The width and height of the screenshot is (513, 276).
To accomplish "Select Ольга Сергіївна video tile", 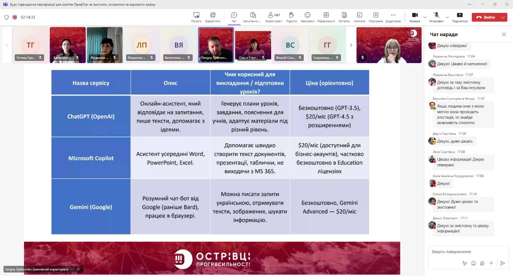I will [253, 45].
